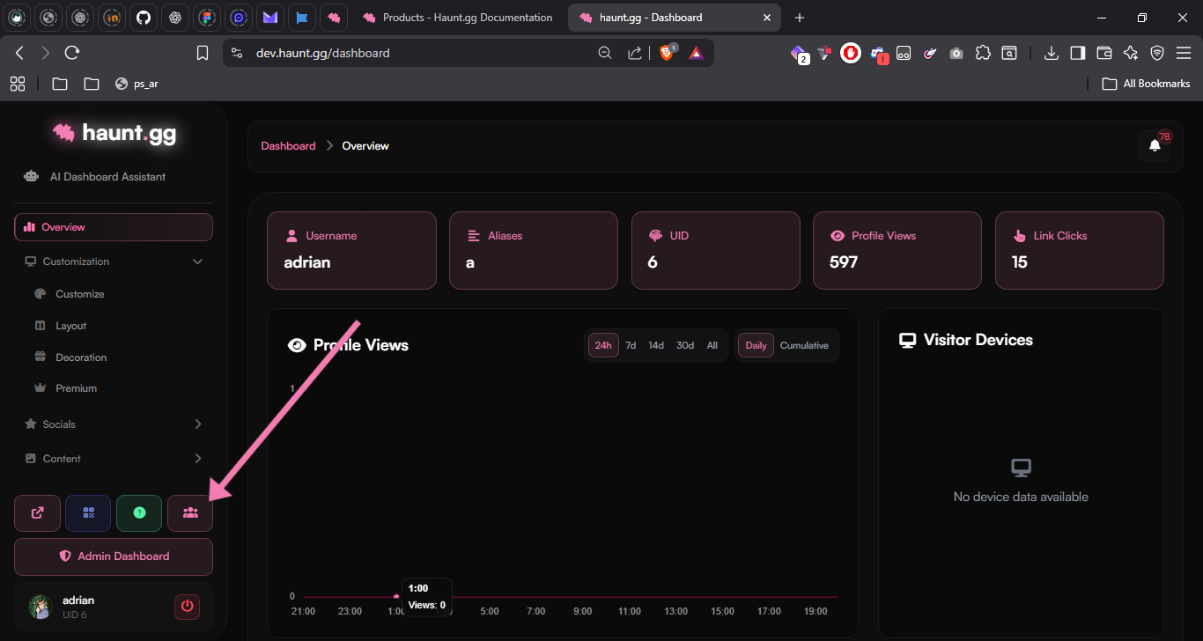Image resolution: width=1203 pixels, height=641 pixels.
Task: Click the address bar URL
Action: pyautogui.click(x=323, y=53)
